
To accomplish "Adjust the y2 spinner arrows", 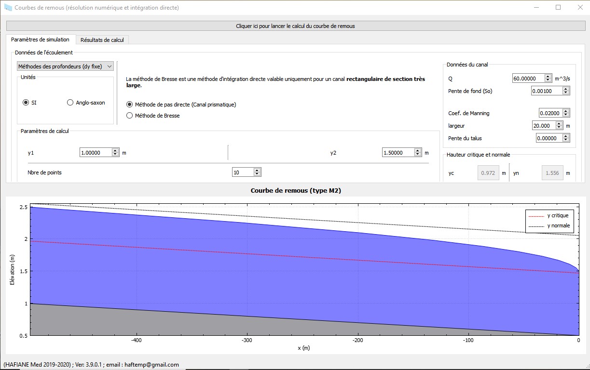I will (418, 153).
